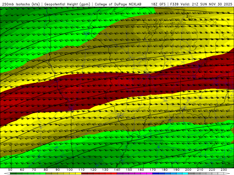Click the 140 knot legend label
Viewport: 234px width, 175px height.
(117, 170)
